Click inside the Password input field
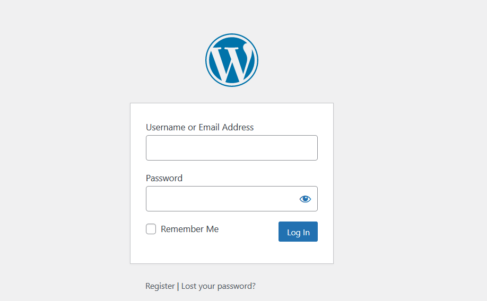Viewport: 487px width, 301px height. pos(220,199)
